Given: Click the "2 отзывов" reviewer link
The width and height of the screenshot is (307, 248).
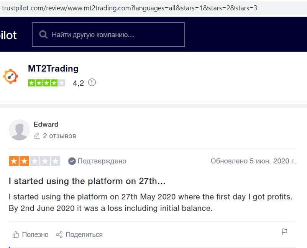Looking at the screenshot, I should (59, 136).
